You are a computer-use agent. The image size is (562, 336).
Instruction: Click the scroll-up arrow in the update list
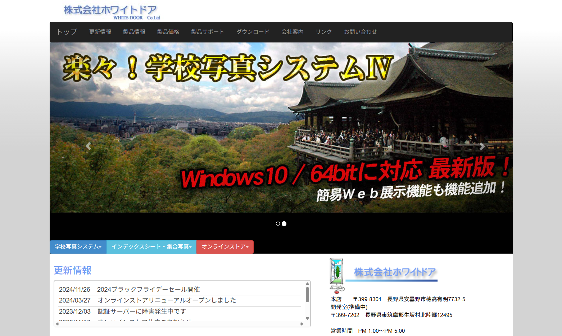tap(307, 284)
